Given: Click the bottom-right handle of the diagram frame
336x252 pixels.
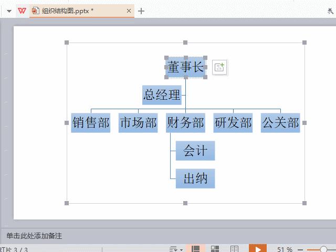Looking at the screenshot, I should click(304, 203).
